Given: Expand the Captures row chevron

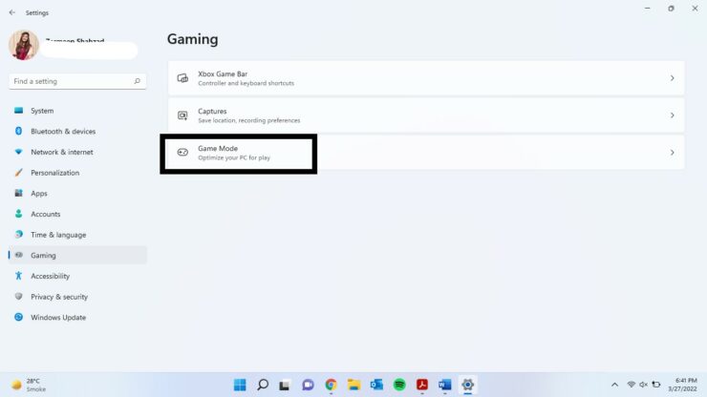Looking at the screenshot, I should tap(672, 115).
